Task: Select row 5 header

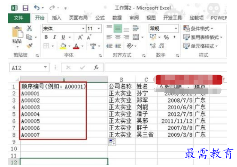Action: 14,114
